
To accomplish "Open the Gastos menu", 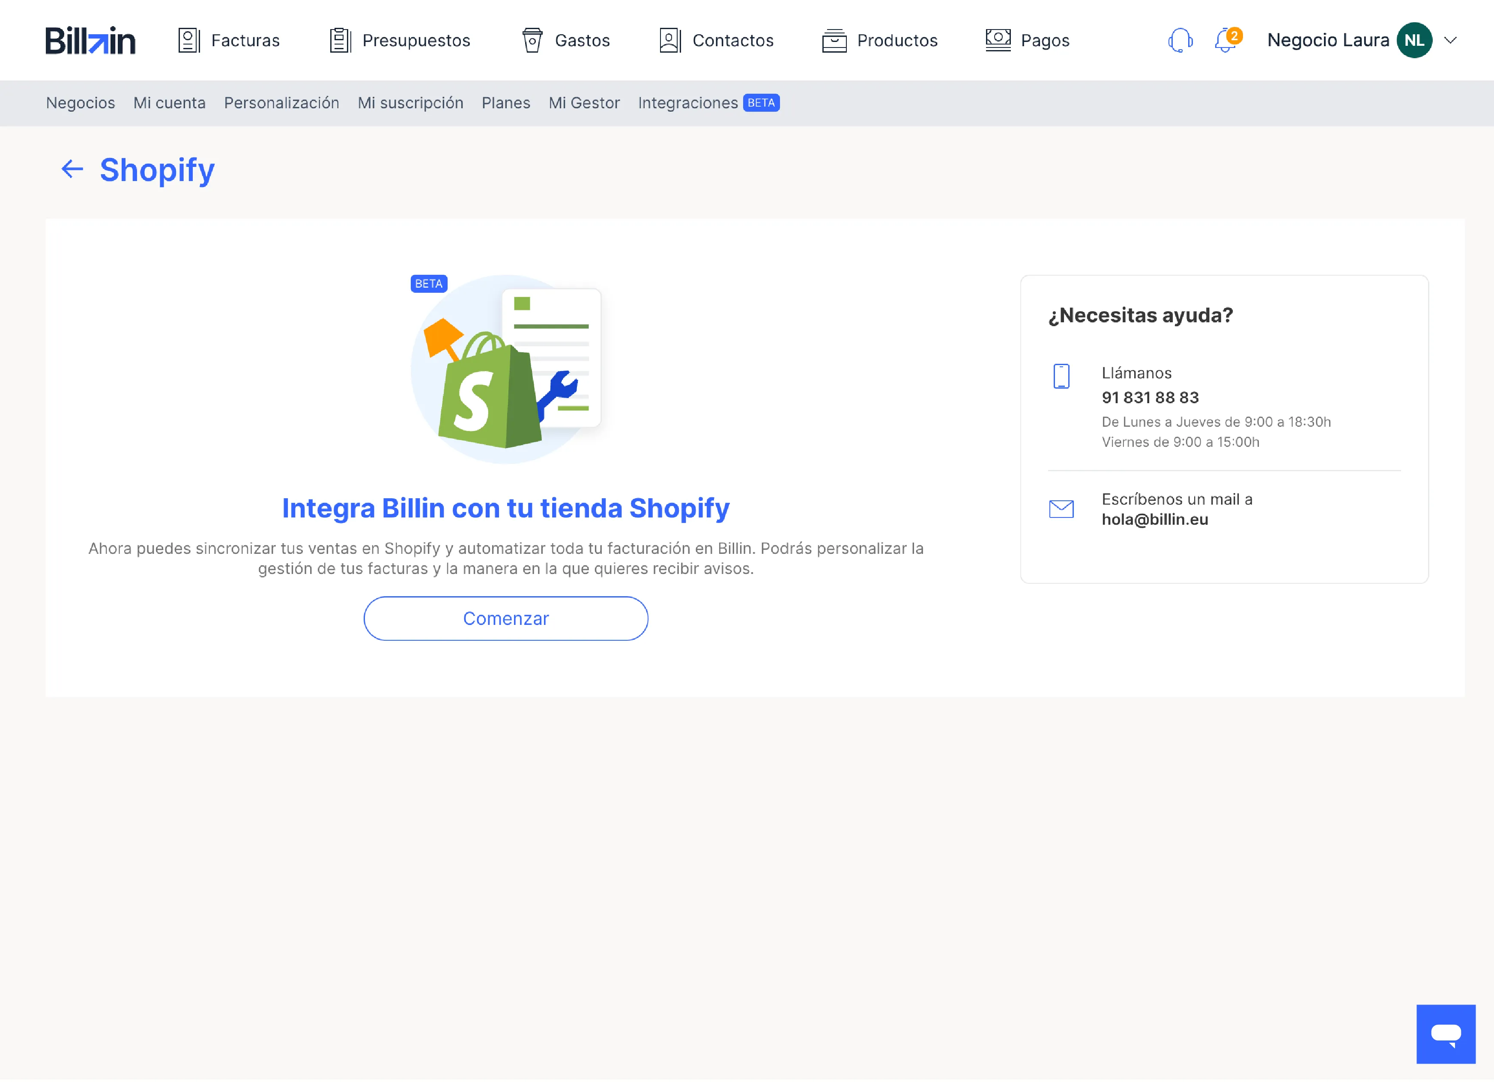I will 566,40.
